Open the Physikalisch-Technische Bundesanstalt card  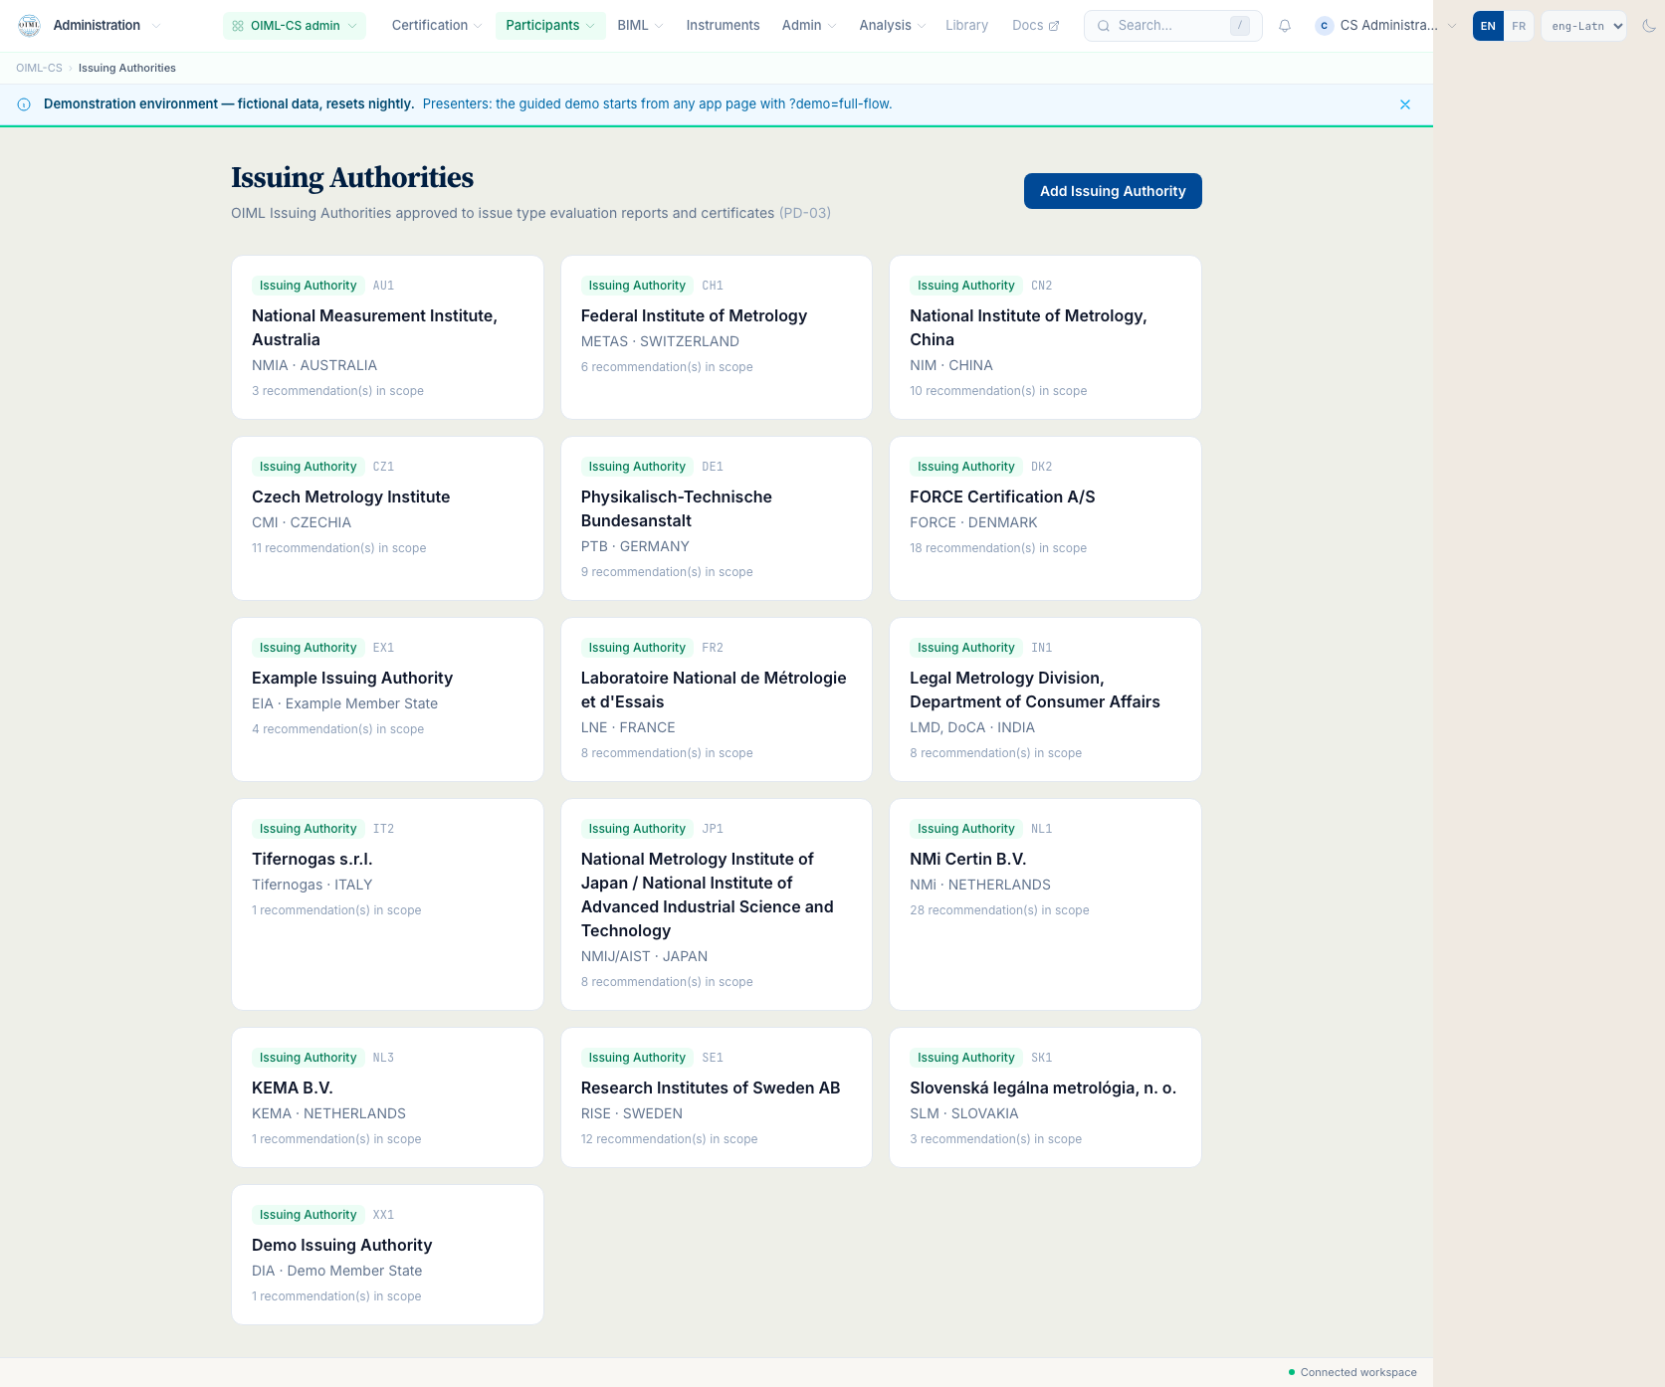point(717,518)
